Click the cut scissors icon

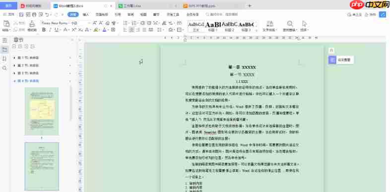[15, 23]
